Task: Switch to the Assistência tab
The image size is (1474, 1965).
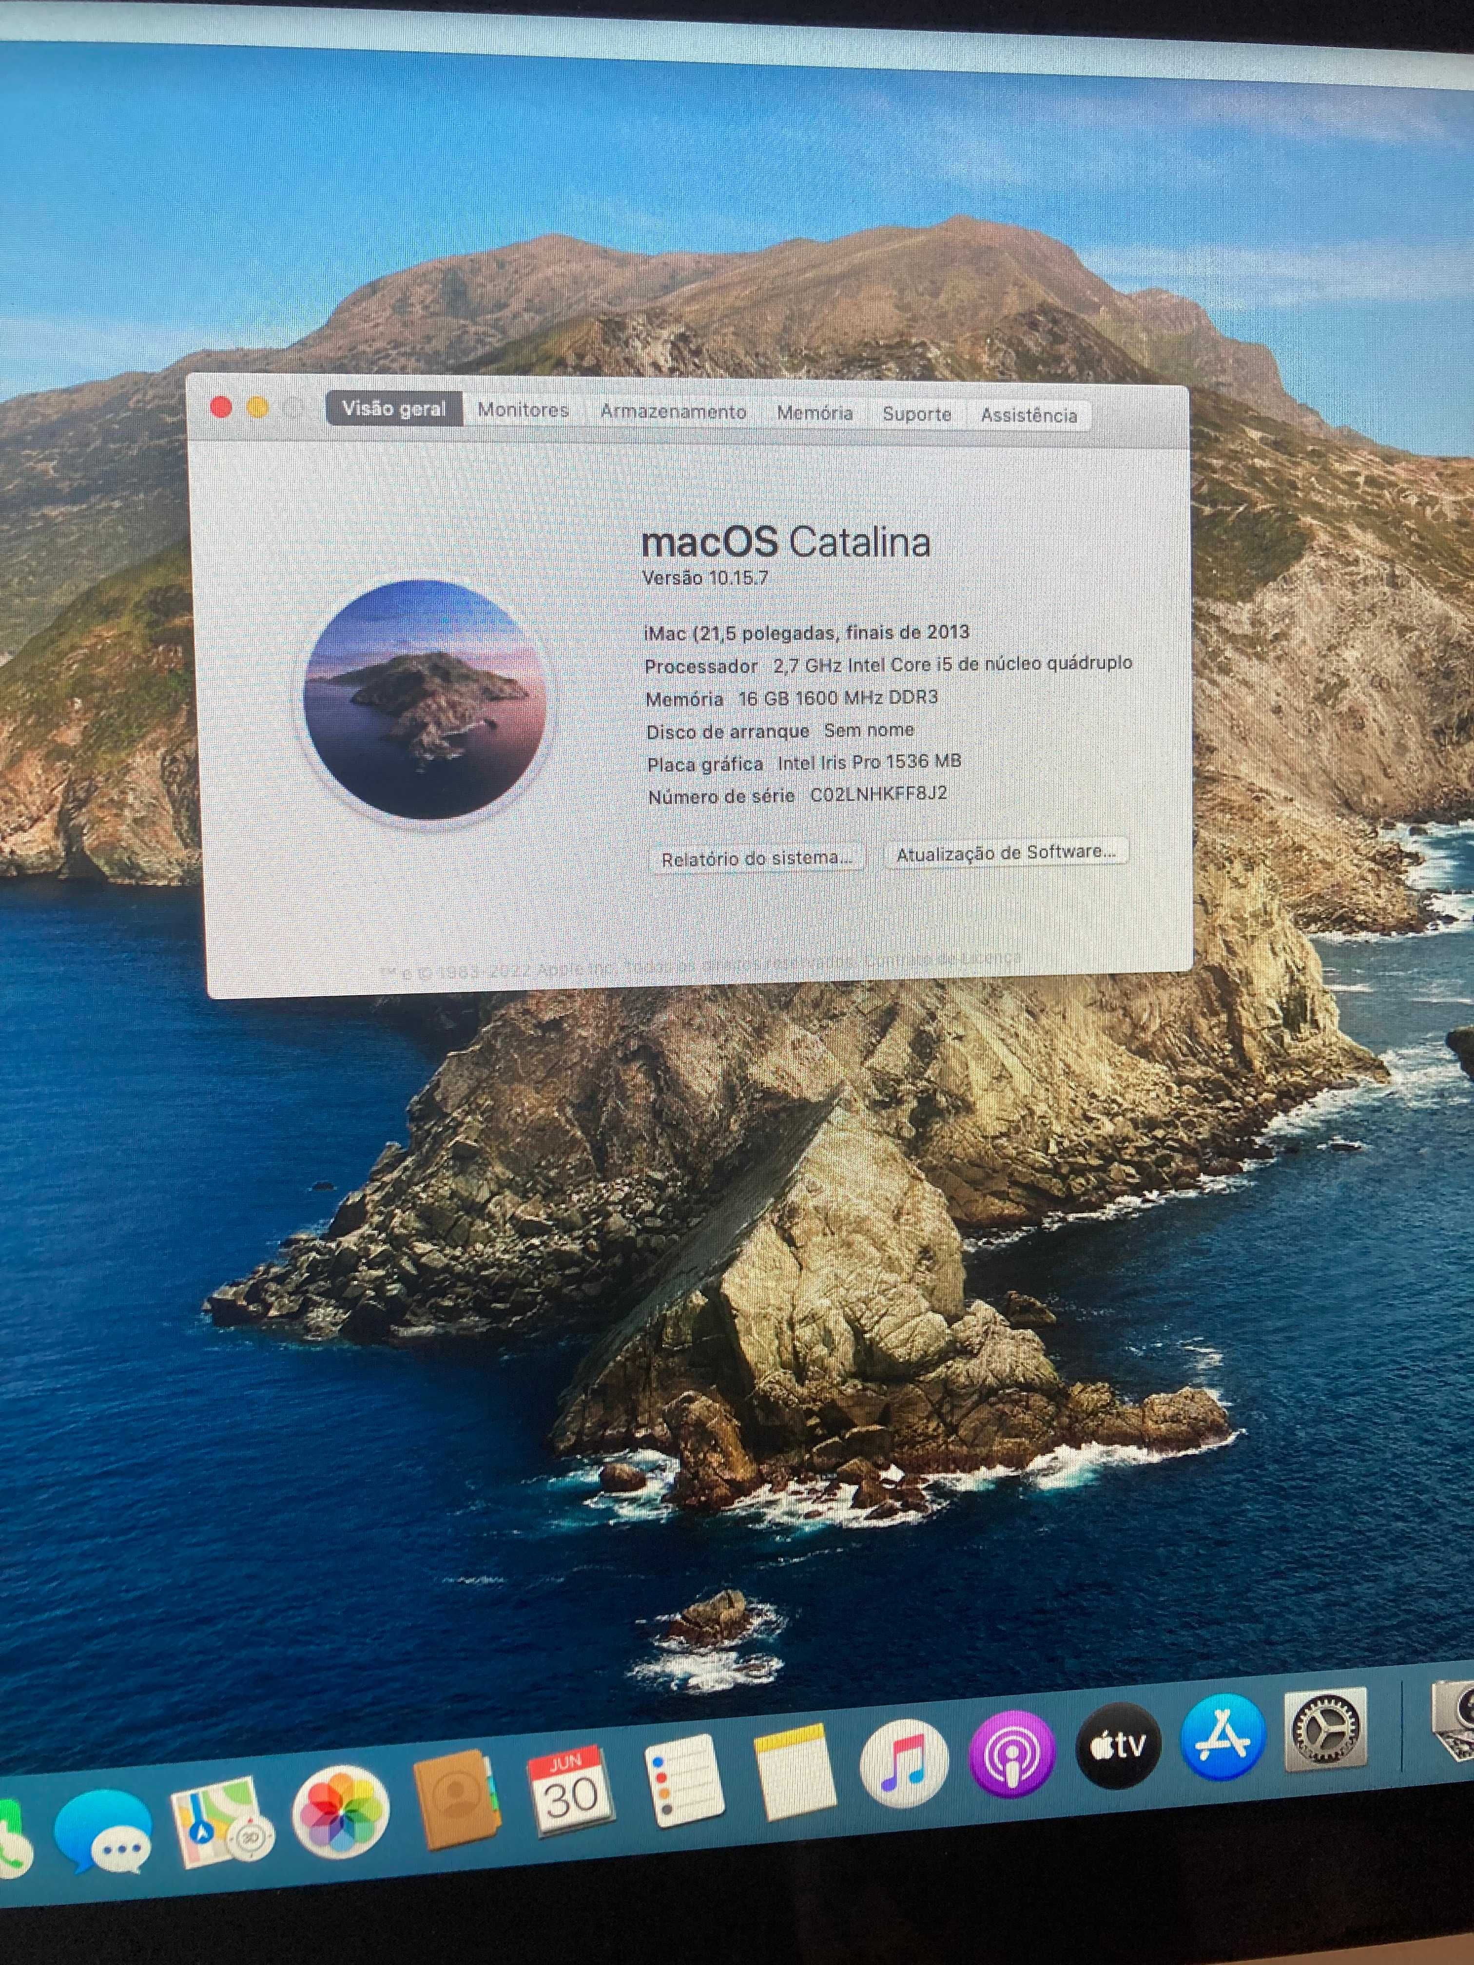Action: pos(1029,415)
